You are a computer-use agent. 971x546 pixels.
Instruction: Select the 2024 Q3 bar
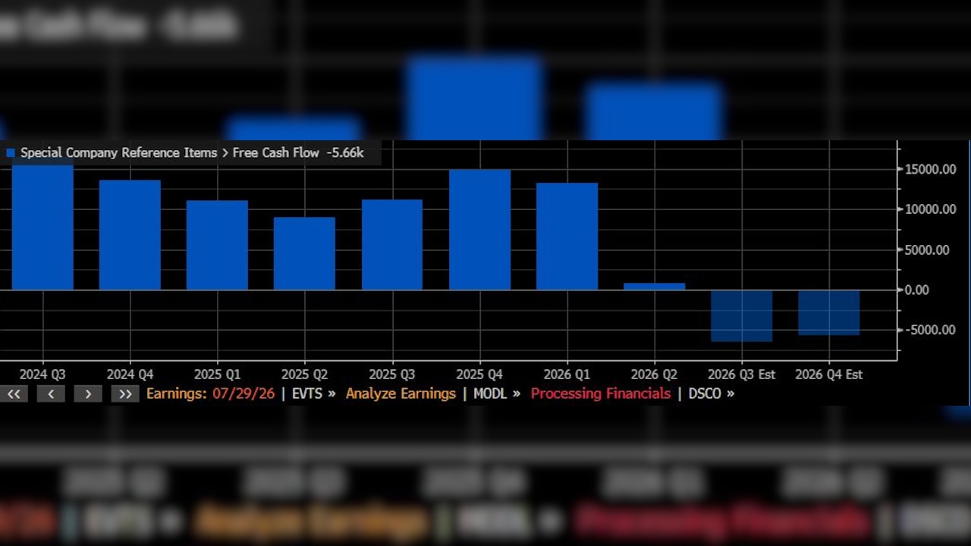(x=42, y=227)
